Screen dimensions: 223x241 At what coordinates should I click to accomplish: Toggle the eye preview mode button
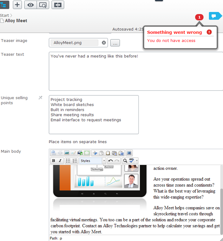pyautogui.click(x=31, y=4)
